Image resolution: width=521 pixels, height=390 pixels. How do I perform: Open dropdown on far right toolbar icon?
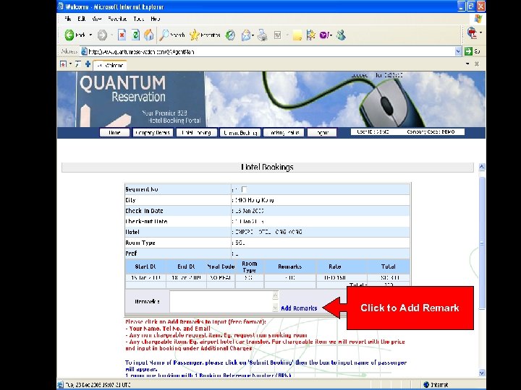(480, 32)
